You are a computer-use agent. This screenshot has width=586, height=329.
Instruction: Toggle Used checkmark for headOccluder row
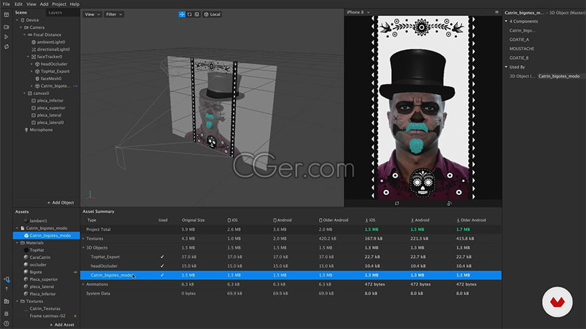click(x=162, y=266)
